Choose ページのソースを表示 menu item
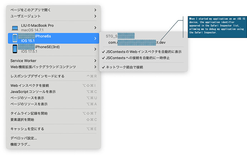The height and width of the screenshot is (156, 247). click(x=28, y=98)
